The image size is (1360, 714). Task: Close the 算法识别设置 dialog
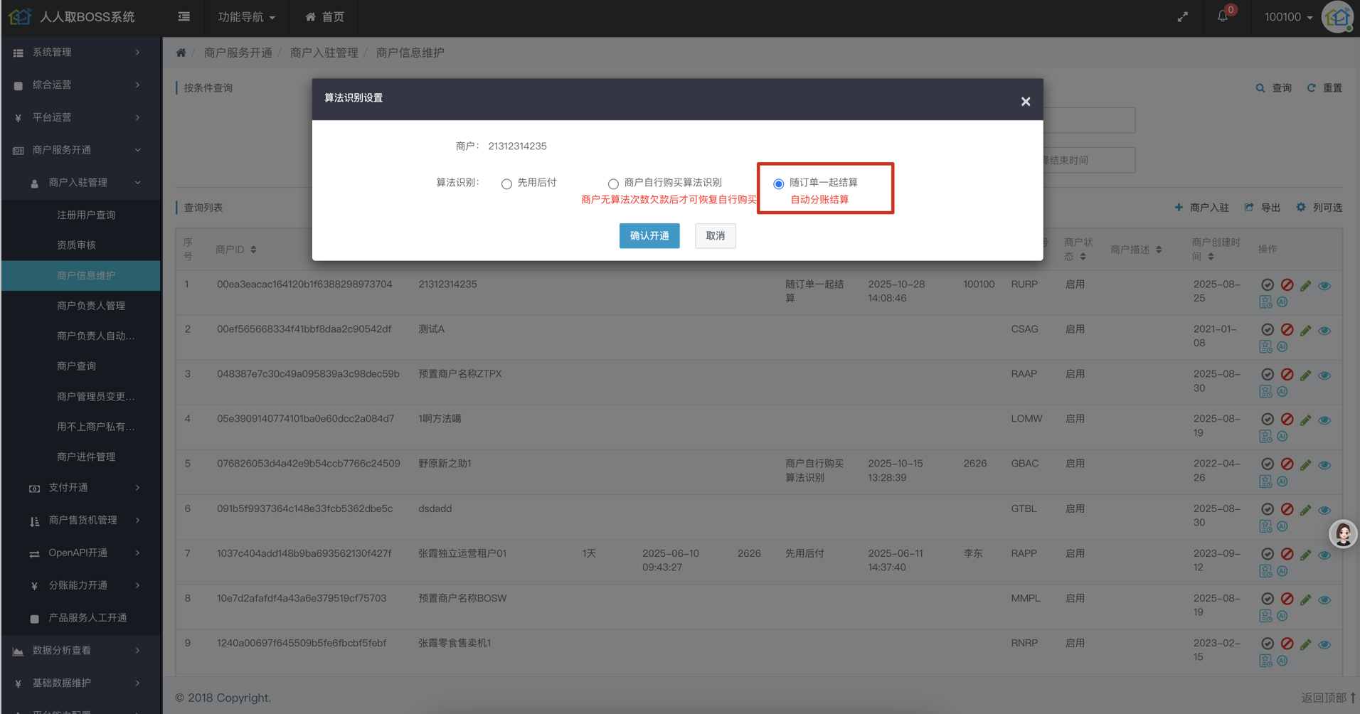pyautogui.click(x=1025, y=102)
